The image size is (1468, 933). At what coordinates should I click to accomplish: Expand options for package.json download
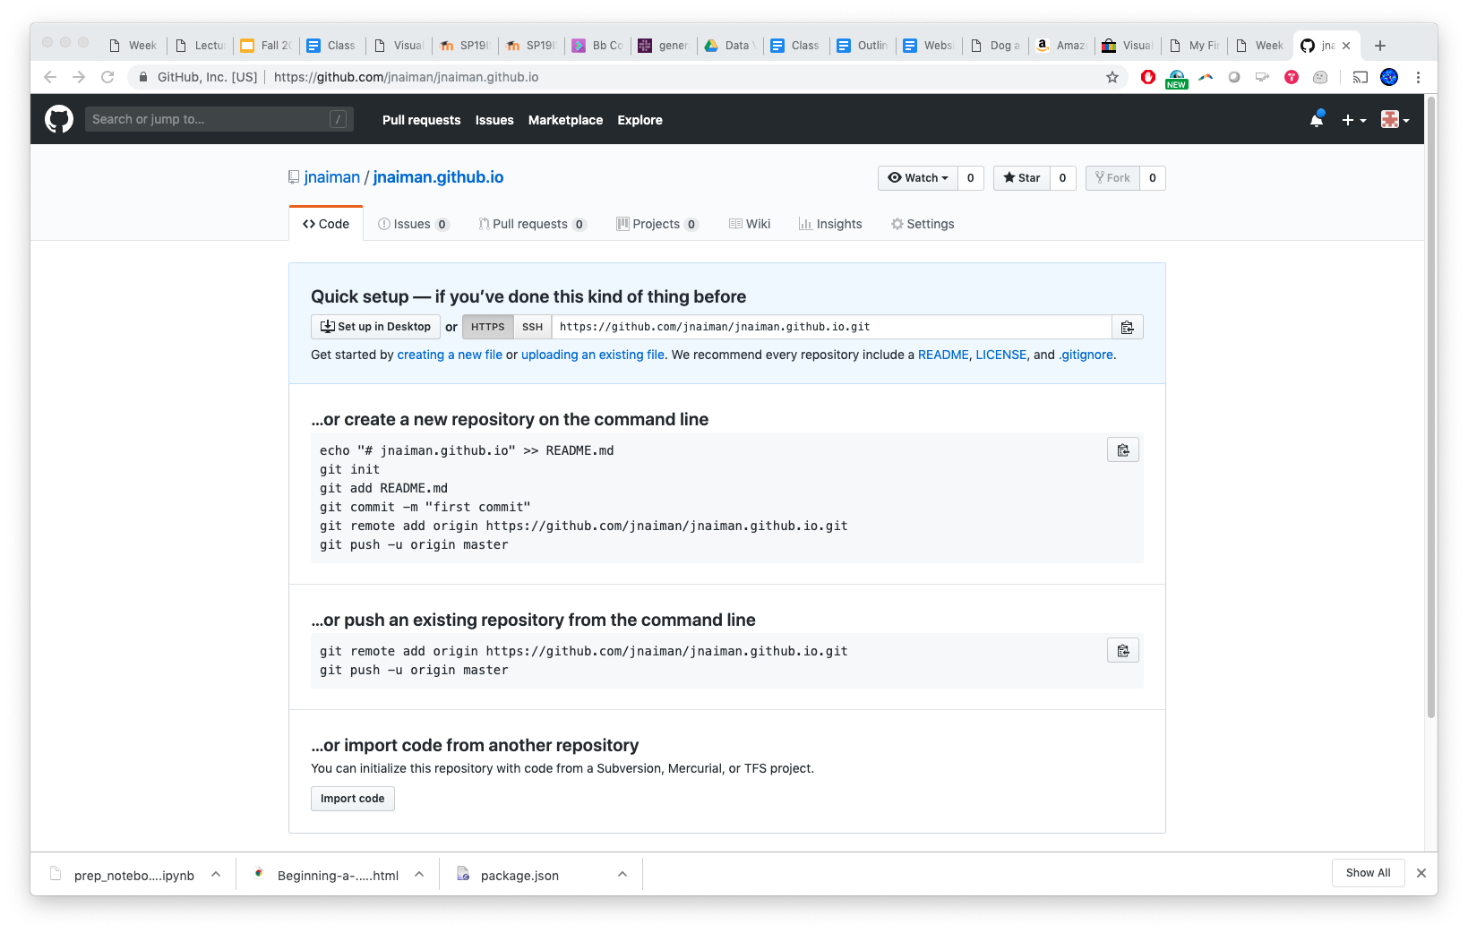[x=622, y=875]
